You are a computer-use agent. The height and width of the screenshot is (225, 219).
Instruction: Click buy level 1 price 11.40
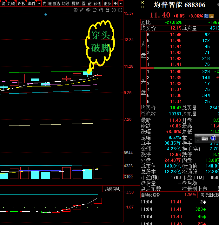(x=176, y=72)
